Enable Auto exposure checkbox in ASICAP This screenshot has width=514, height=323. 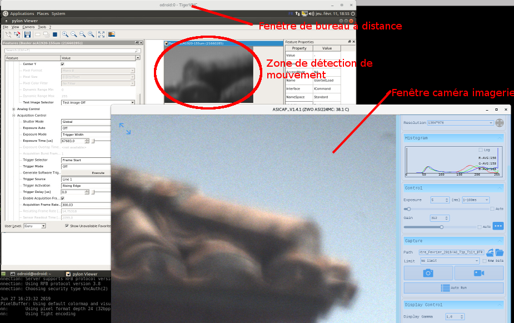pyautogui.click(x=492, y=209)
